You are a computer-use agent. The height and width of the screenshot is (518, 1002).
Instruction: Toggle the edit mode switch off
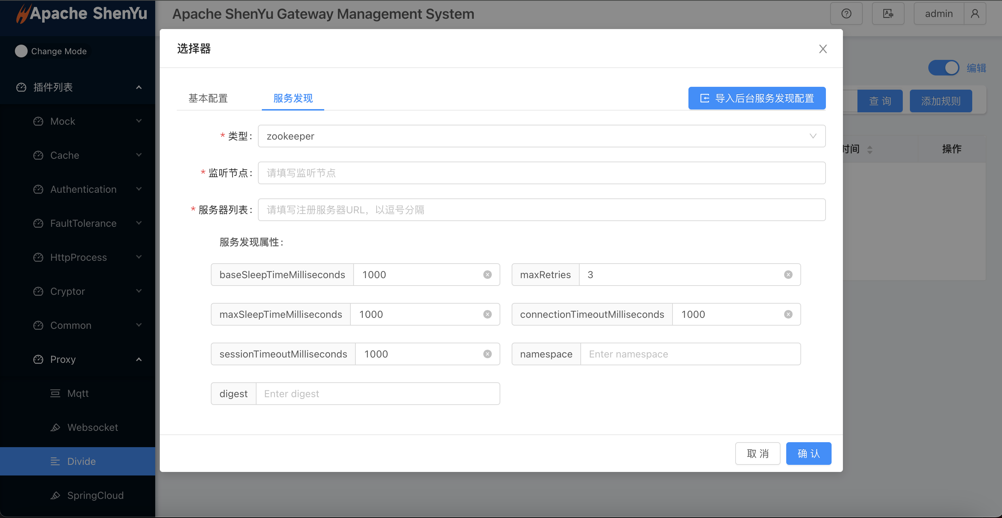pos(944,68)
